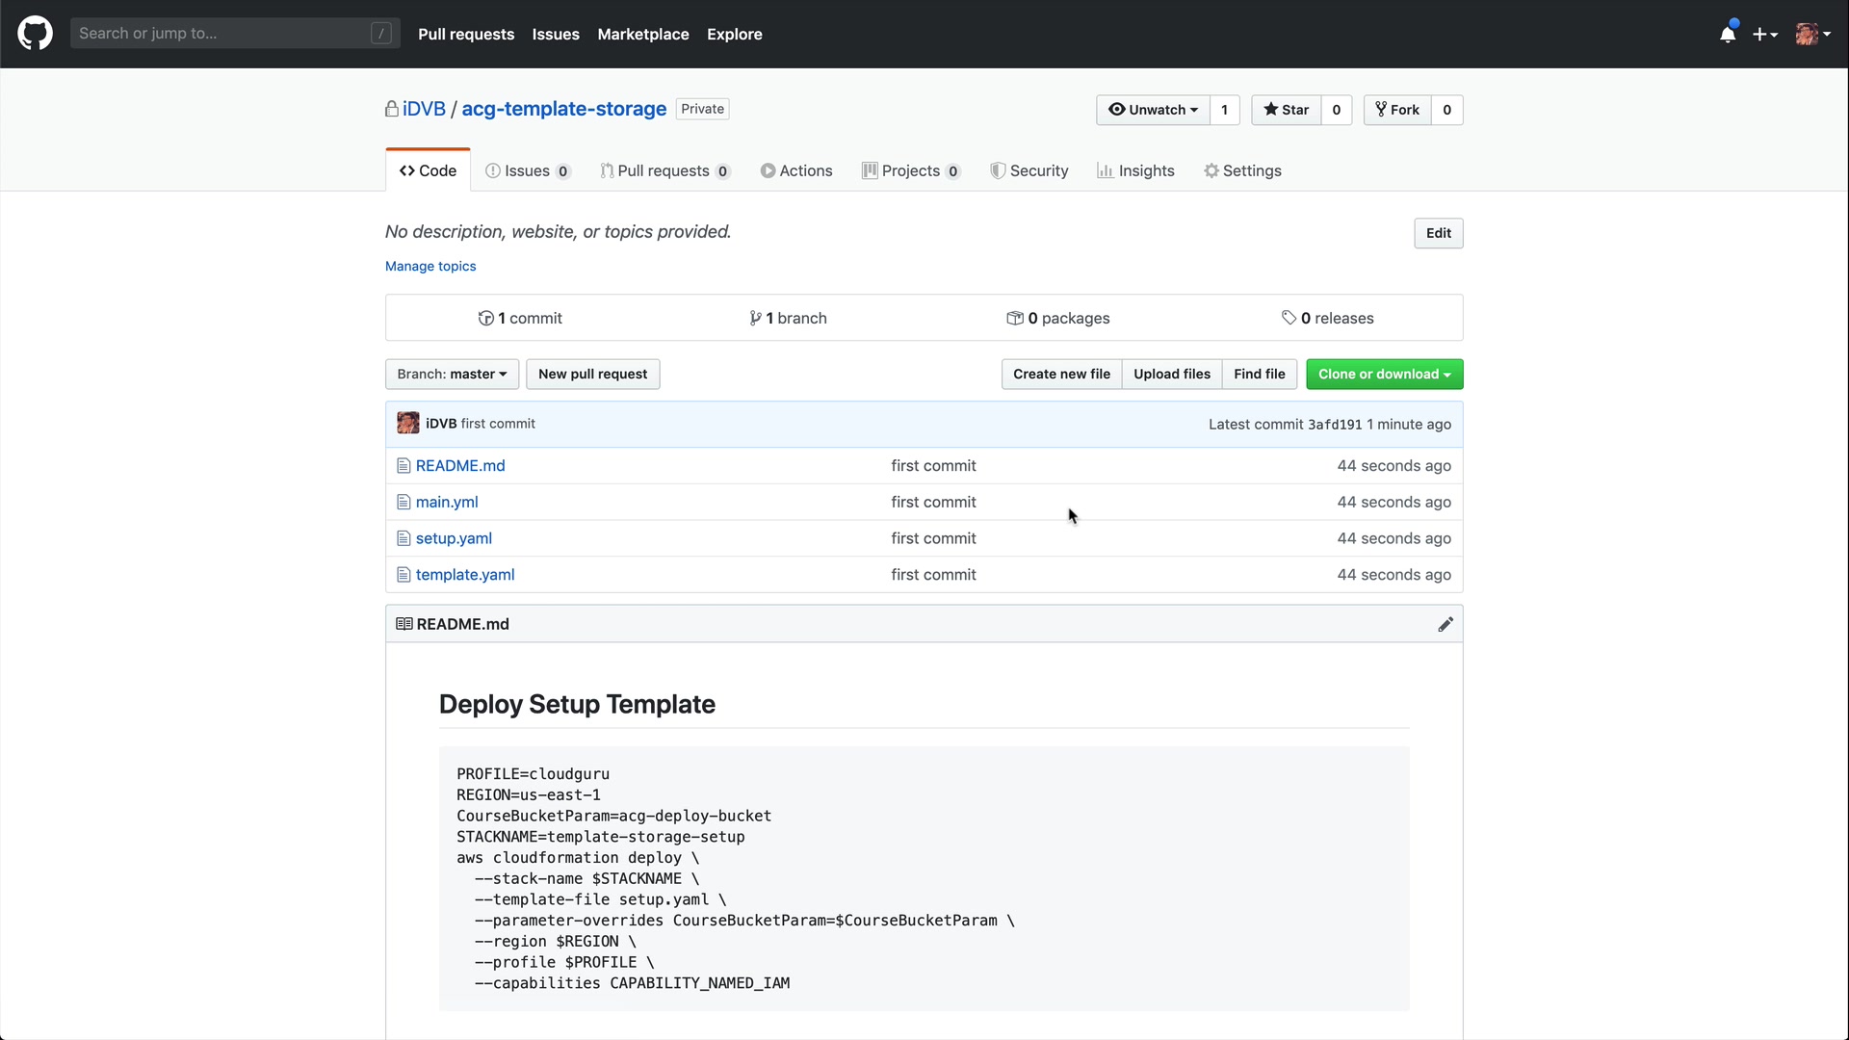Open the notifications bell

pos(1728,35)
